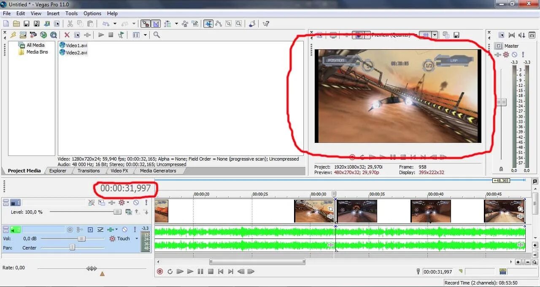The height and width of the screenshot is (287, 540).
Task: Click the Dim Output speaker icon in the mixer
Action: point(522,35)
